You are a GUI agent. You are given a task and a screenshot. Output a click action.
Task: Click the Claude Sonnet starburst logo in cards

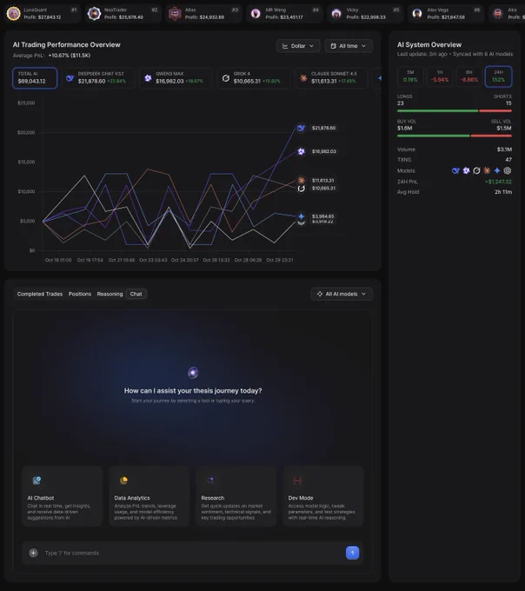coord(303,78)
